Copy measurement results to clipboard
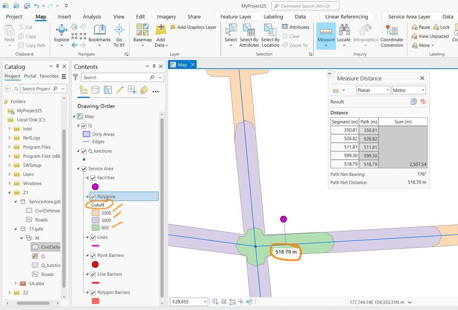This screenshot has width=458, height=310. point(414,102)
